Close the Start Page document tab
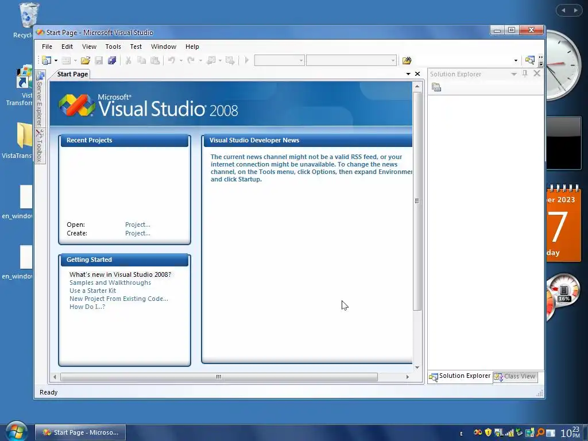The image size is (588, 441). 417,74
